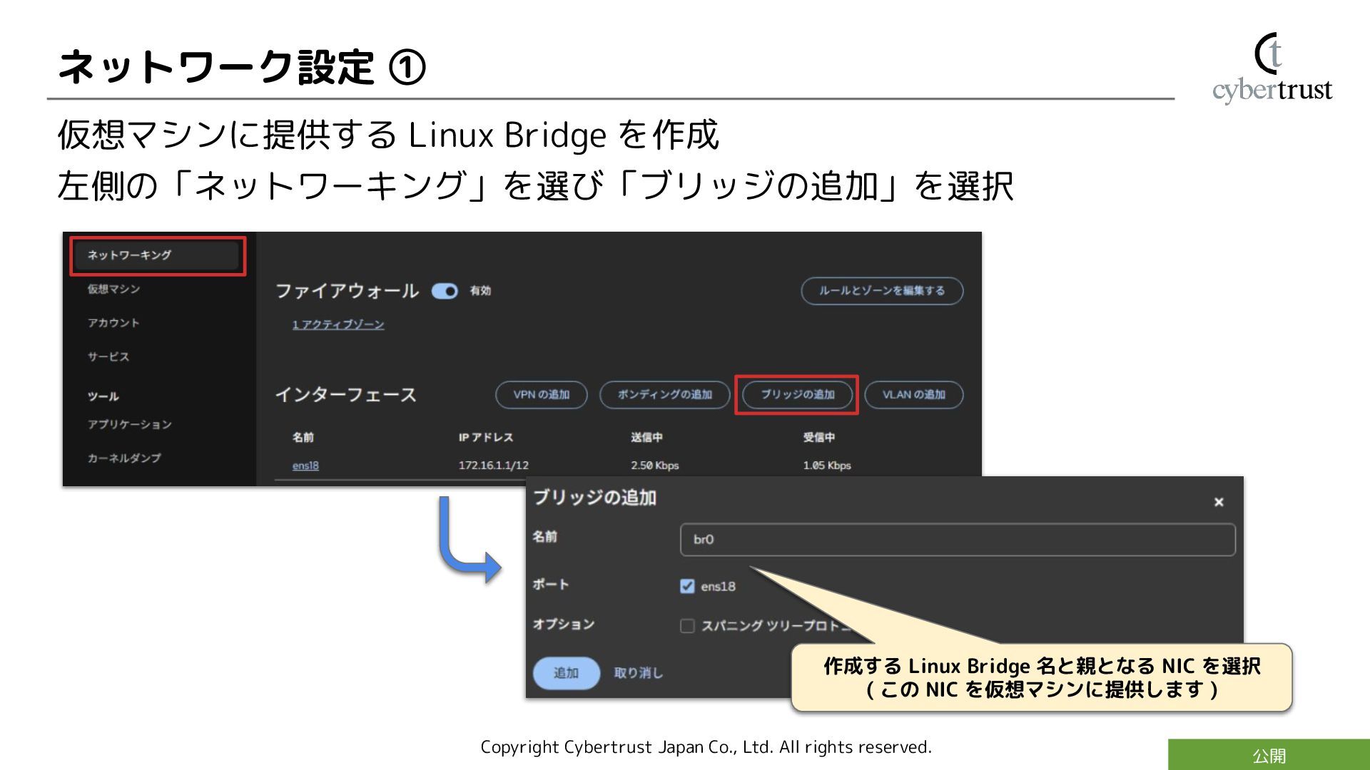Select カーネルダンプ sidebar entry
Screen dimensions: 1370x770
[x=124, y=458]
